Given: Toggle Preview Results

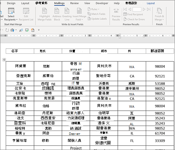Looking at the screenshot, I should click(116, 14).
